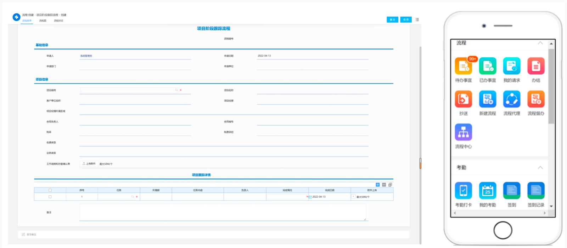Screen dimensions: 567x248
Task: Open 签到记录 on the phone
Action: (536, 191)
